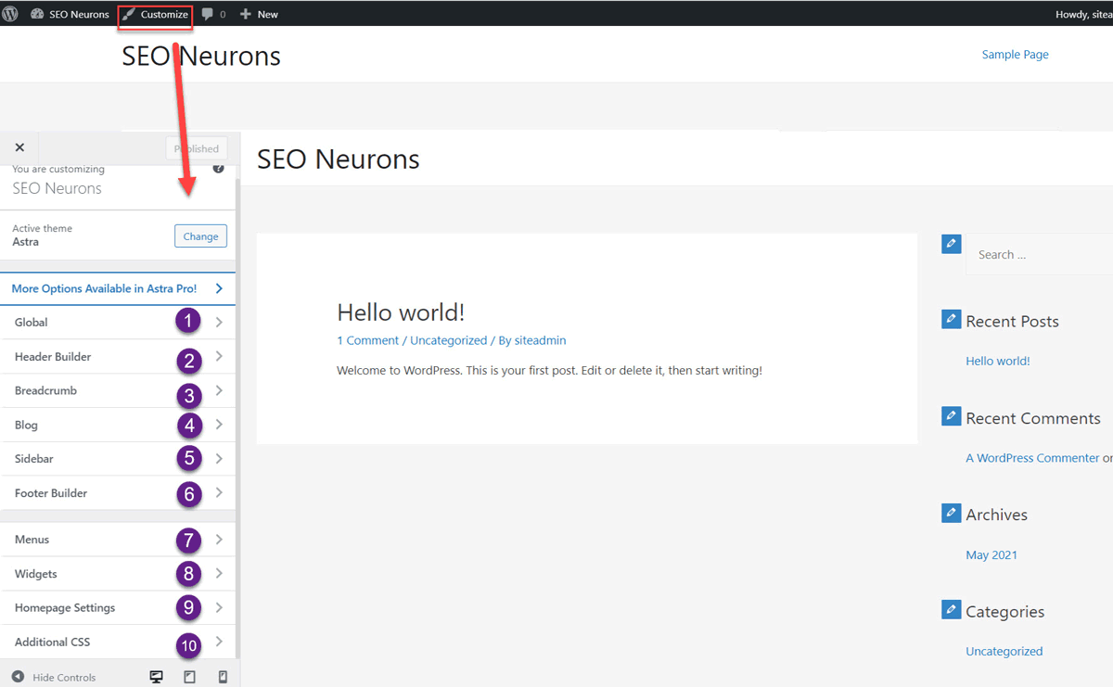
Task: Click the edit pencil beside Recent Comments
Action: point(951,416)
